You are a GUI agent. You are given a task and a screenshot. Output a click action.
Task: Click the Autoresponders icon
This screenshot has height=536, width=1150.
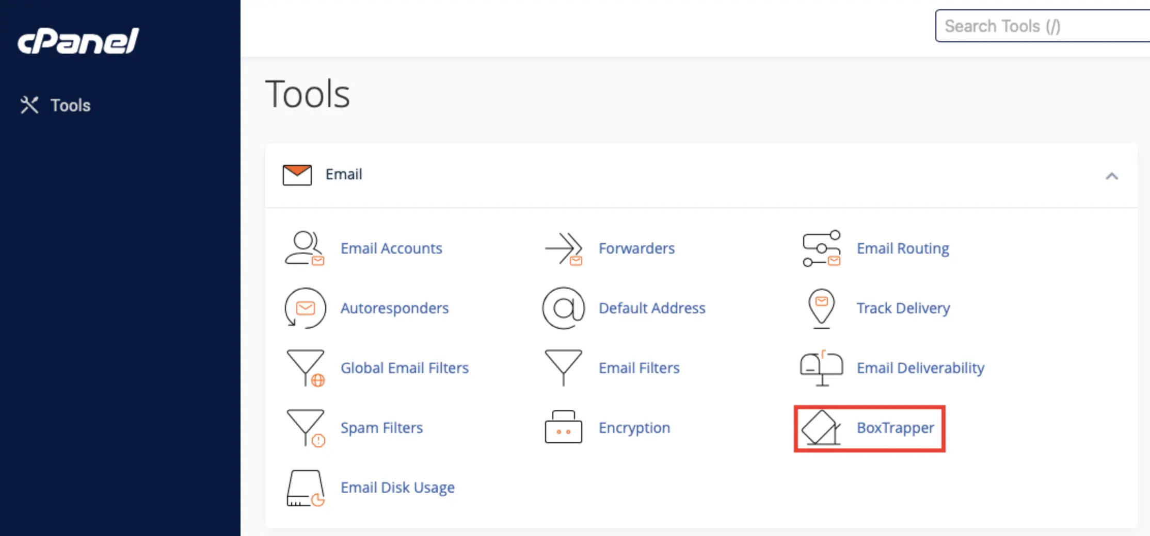[305, 308]
